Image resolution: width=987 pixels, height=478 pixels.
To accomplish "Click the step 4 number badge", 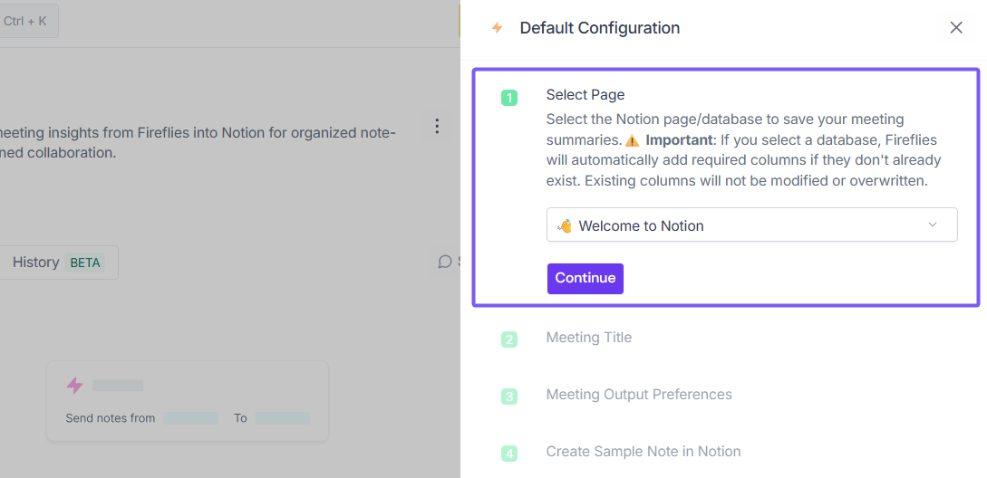I will [509, 454].
